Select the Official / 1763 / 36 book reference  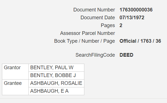click(140, 41)
